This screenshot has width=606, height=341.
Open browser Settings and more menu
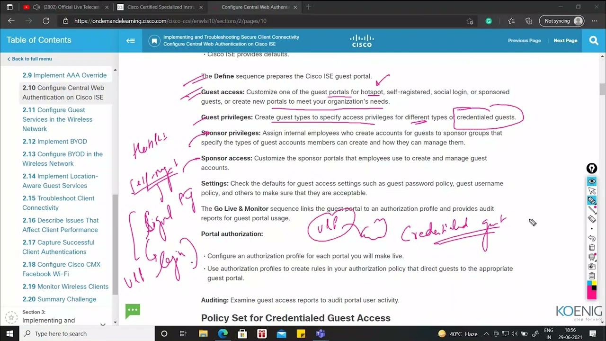click(x=595, y=21)
